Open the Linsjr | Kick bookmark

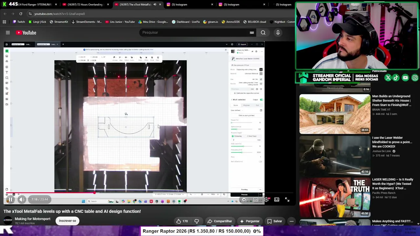pos(37,22)
